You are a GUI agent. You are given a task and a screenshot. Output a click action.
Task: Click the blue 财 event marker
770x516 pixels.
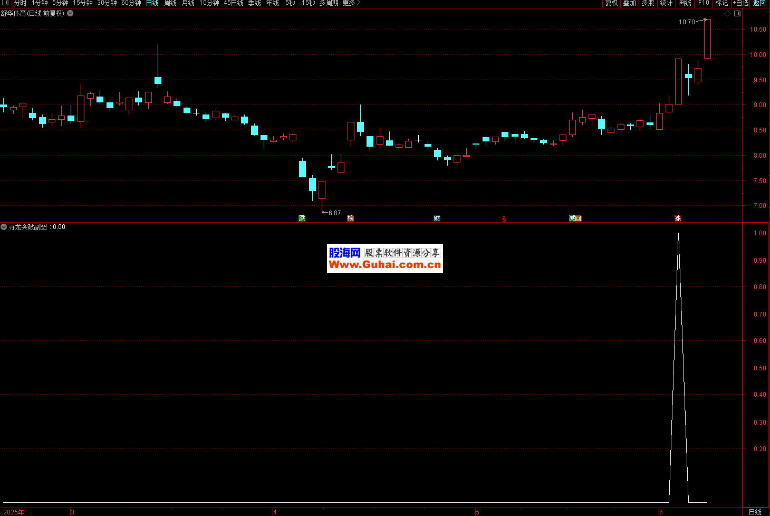(x=437, y=218)
